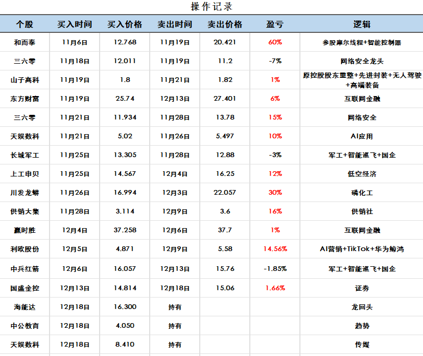This screenshot has height=356, width=423.
Task: Click the 中公教育 buy price 4.050
Action: point(124,326)
